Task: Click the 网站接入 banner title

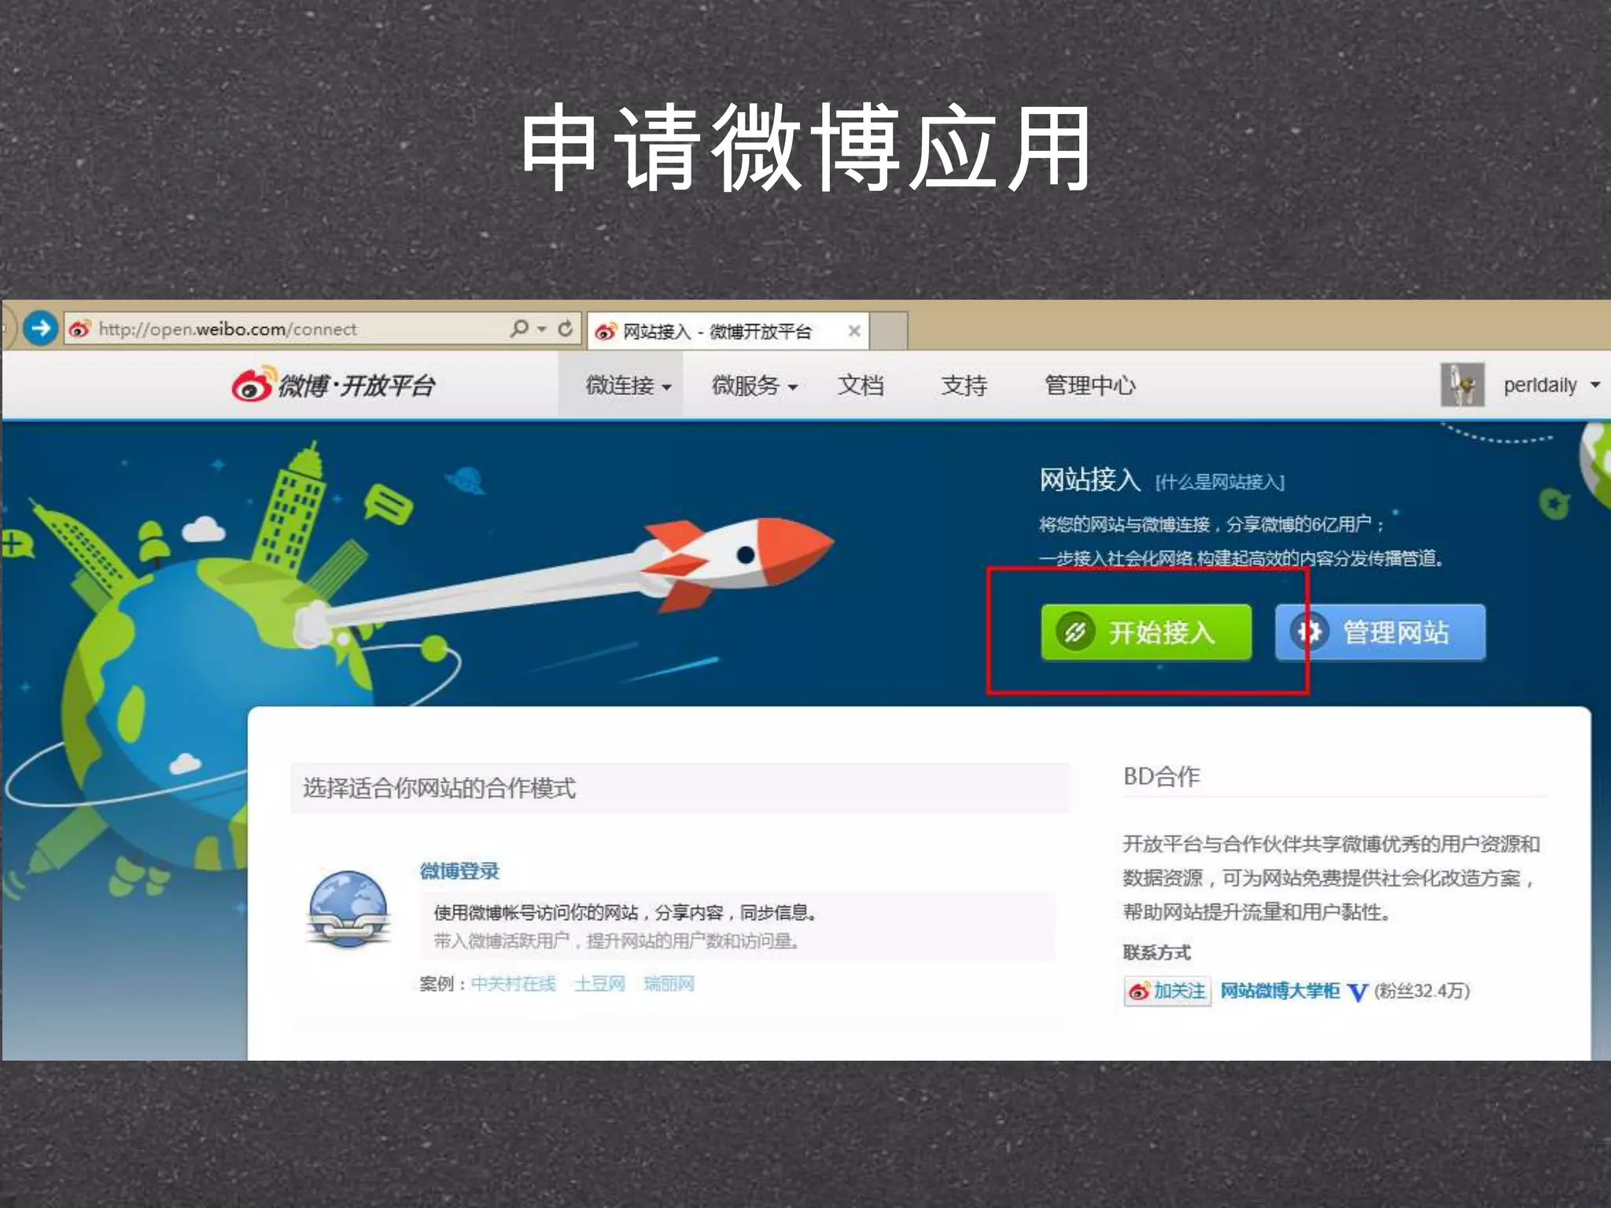Action: click(1089, 479)
